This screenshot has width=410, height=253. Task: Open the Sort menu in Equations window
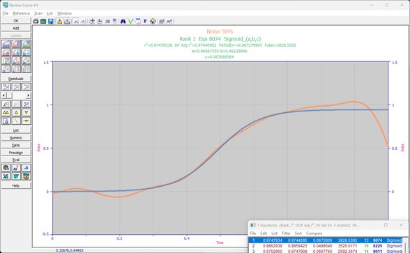[298, 233]
